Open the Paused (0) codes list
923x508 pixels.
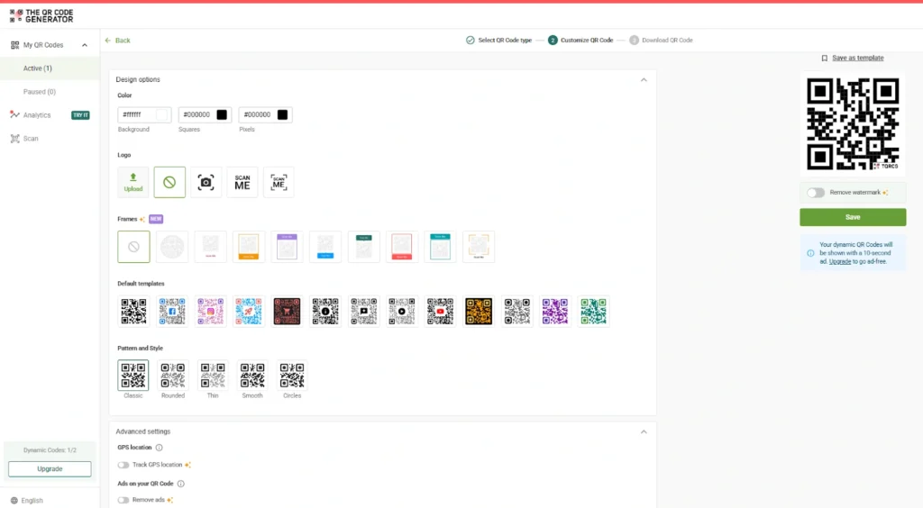pyautogui.click(x=40, y=92)
